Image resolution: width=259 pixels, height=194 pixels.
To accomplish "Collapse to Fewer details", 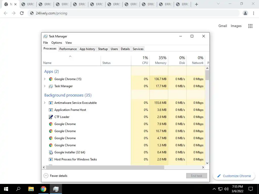I will [55, 176].
